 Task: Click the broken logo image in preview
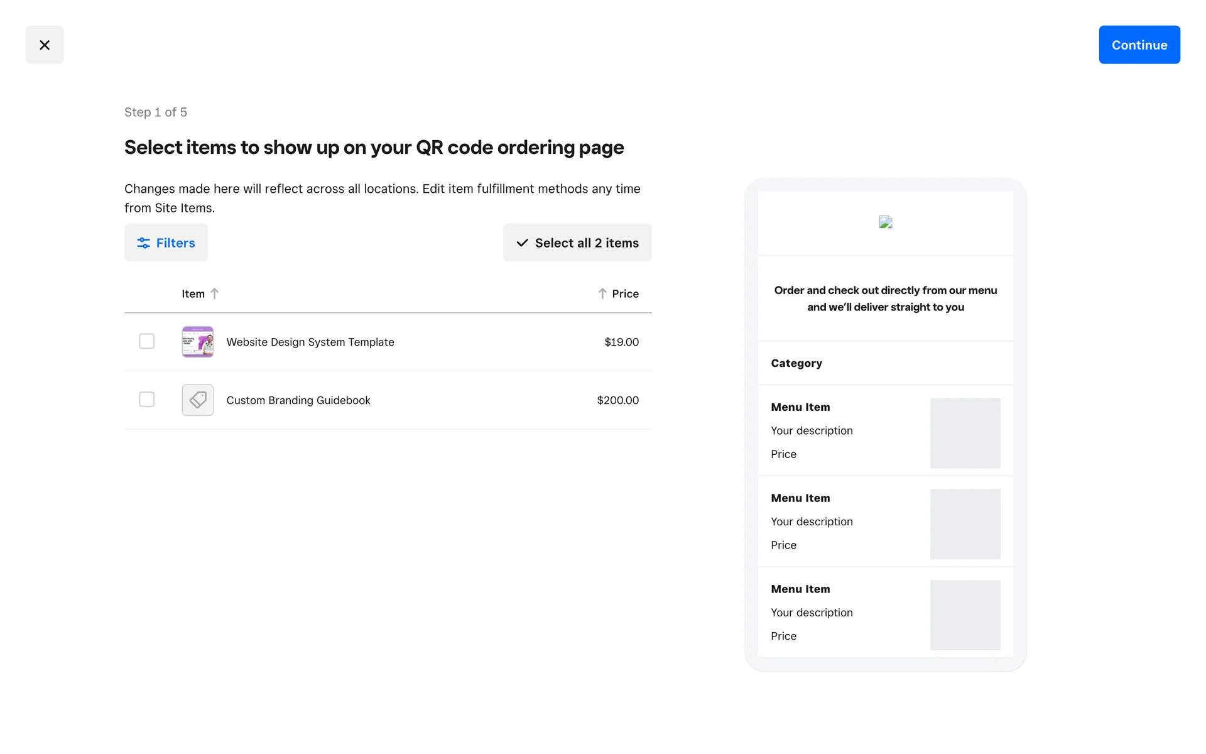(885, 222)
